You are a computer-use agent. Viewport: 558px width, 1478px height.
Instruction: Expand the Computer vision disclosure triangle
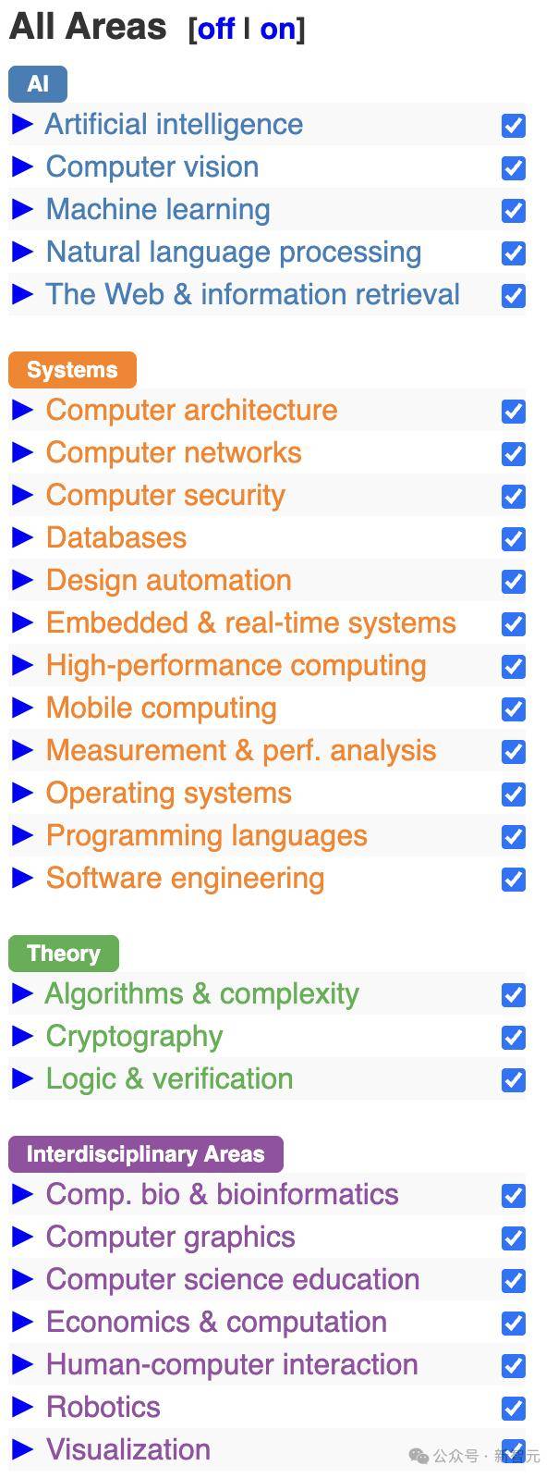click(x=22, y=166)
